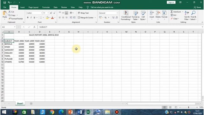Click Decrease Decimal icon
The height and width of the screenshot is (115, 204).
[117, 18]
